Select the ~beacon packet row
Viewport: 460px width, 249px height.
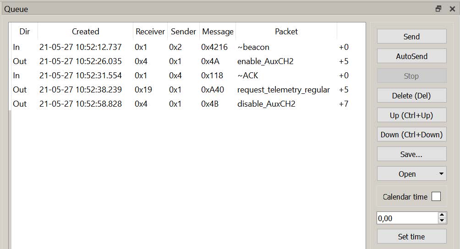click(253, 47)
